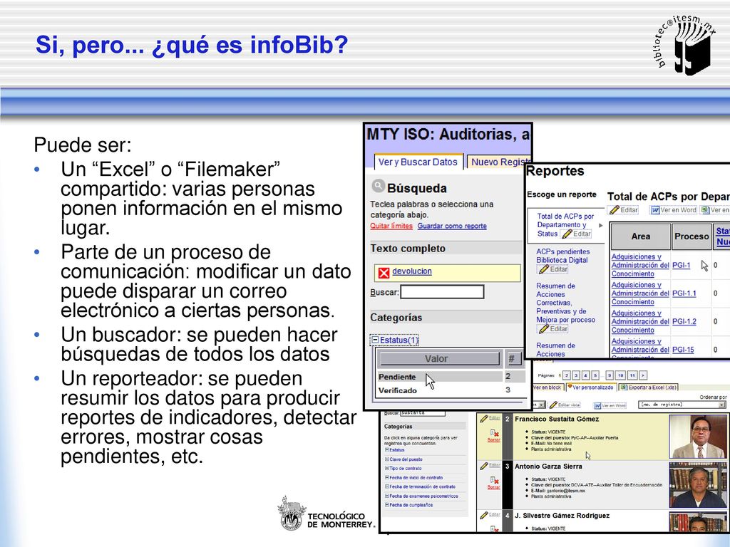730x547 pixels.
Task: Click Editar pencil above the ACPs table
Action: 624,210
